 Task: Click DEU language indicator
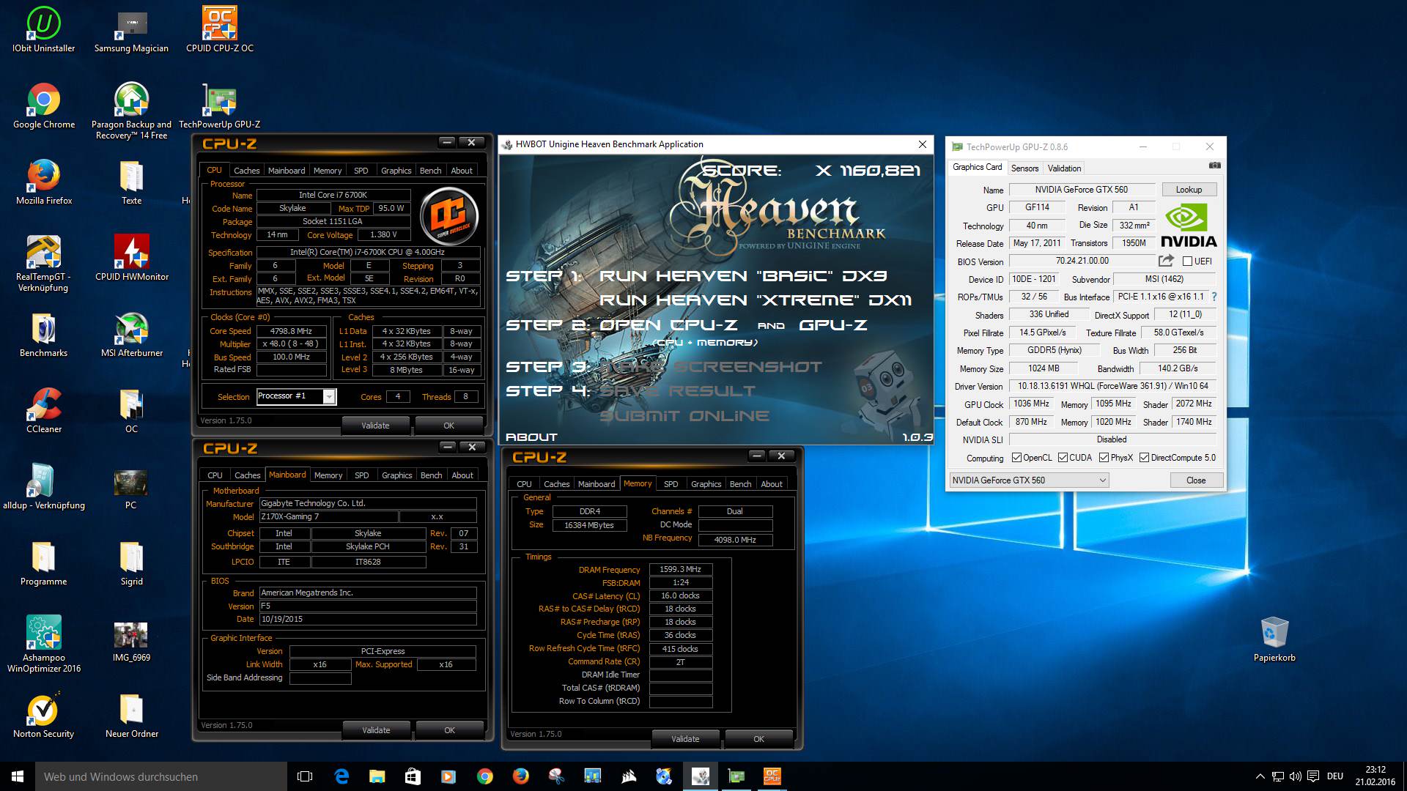pyautogui.click(x=1335, y=776)
